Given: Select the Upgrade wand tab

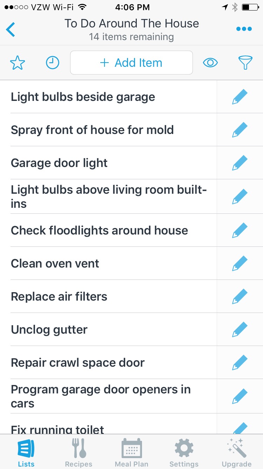Looking at the screenshot, I should click(x=237, y=453).
